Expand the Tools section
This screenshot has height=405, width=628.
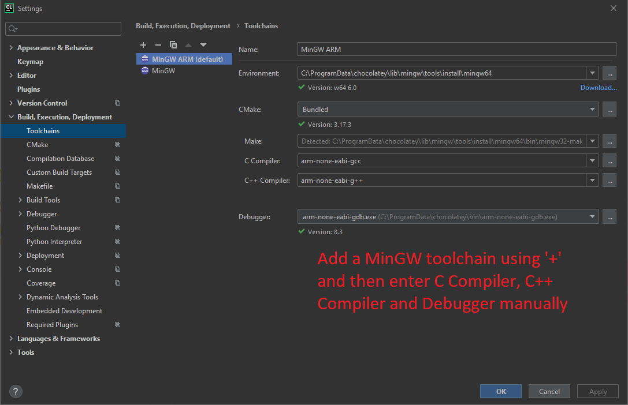pos(11,352)
